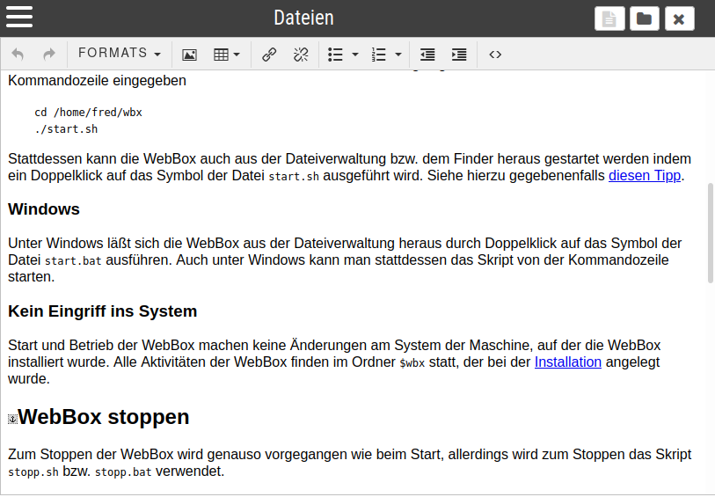The width and height of the screenshot is (715, 497).
Task: Click the inline code 'stopp.sh'
Action: click(33, 471)
